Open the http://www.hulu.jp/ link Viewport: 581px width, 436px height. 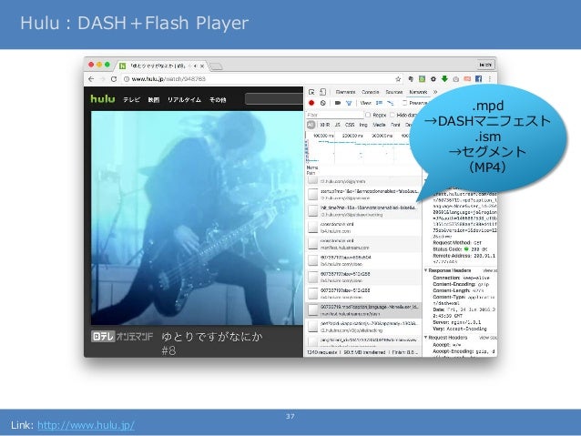[86, 425]
